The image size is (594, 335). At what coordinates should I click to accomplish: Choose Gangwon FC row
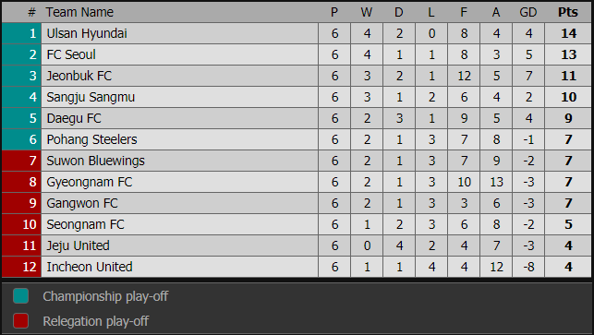[x=297, y=203]
